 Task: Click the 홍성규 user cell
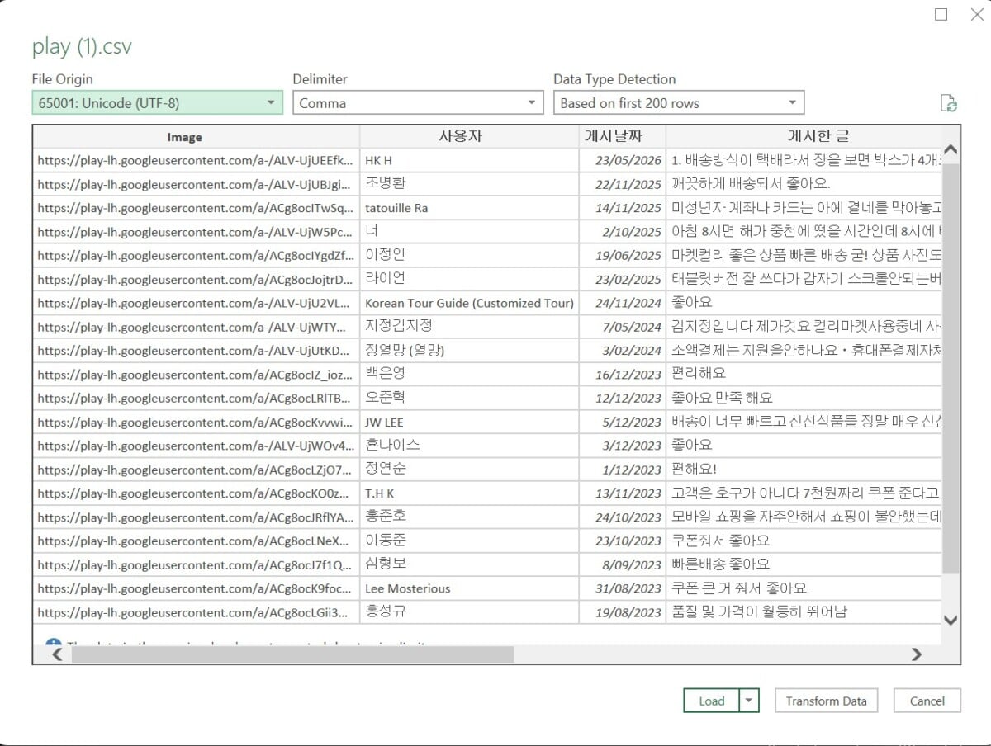(x=470, y=612)
